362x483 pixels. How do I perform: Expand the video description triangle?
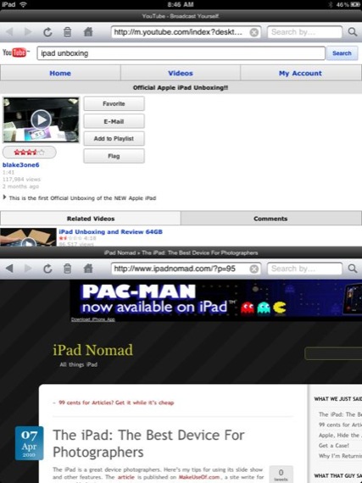pyautogui.click(x=4, y=197)
